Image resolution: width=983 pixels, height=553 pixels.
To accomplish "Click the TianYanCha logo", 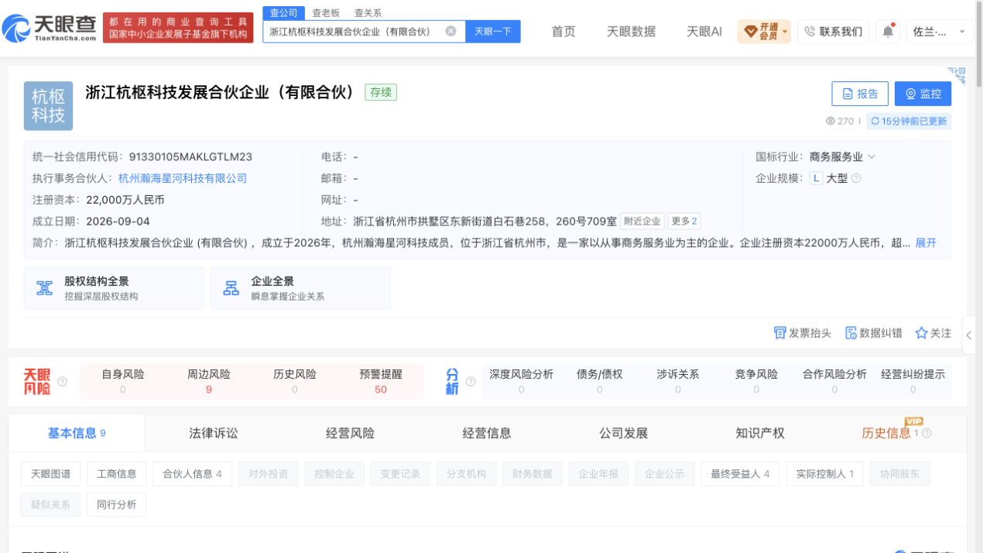I will pyautogui.click(x=50, y=28).
